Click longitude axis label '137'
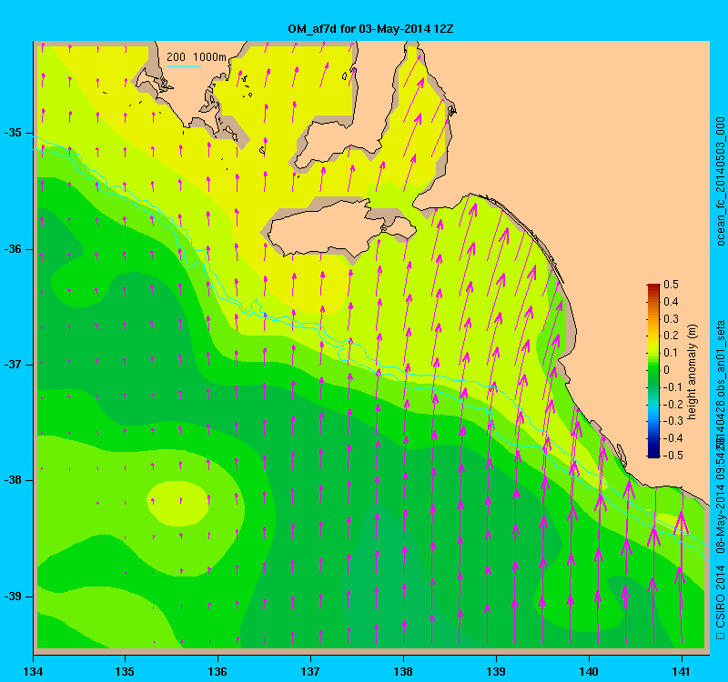Image resolution: width=728 pixels, height=682 pixels. [x=310, y=671]
